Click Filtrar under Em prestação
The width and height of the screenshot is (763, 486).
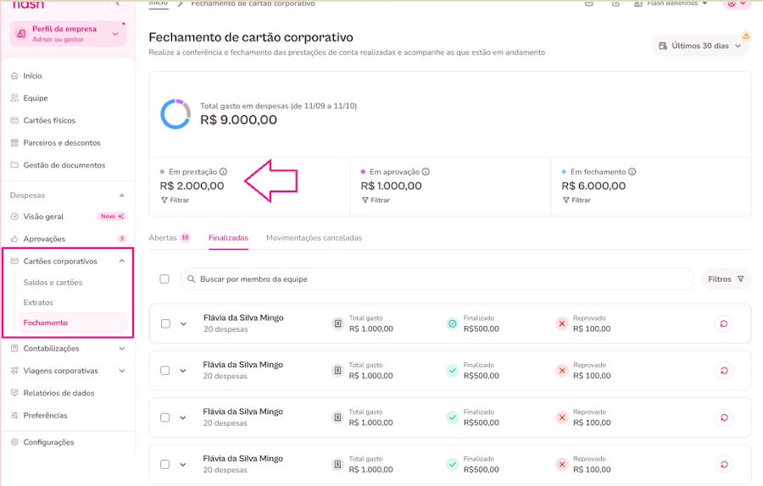pyautogui.click(x=175, y=201)
